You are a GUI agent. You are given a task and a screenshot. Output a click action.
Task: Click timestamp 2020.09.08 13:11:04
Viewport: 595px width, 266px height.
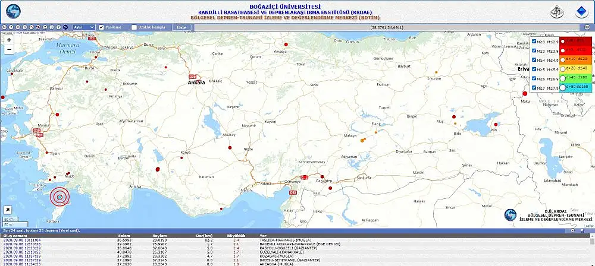22,240
